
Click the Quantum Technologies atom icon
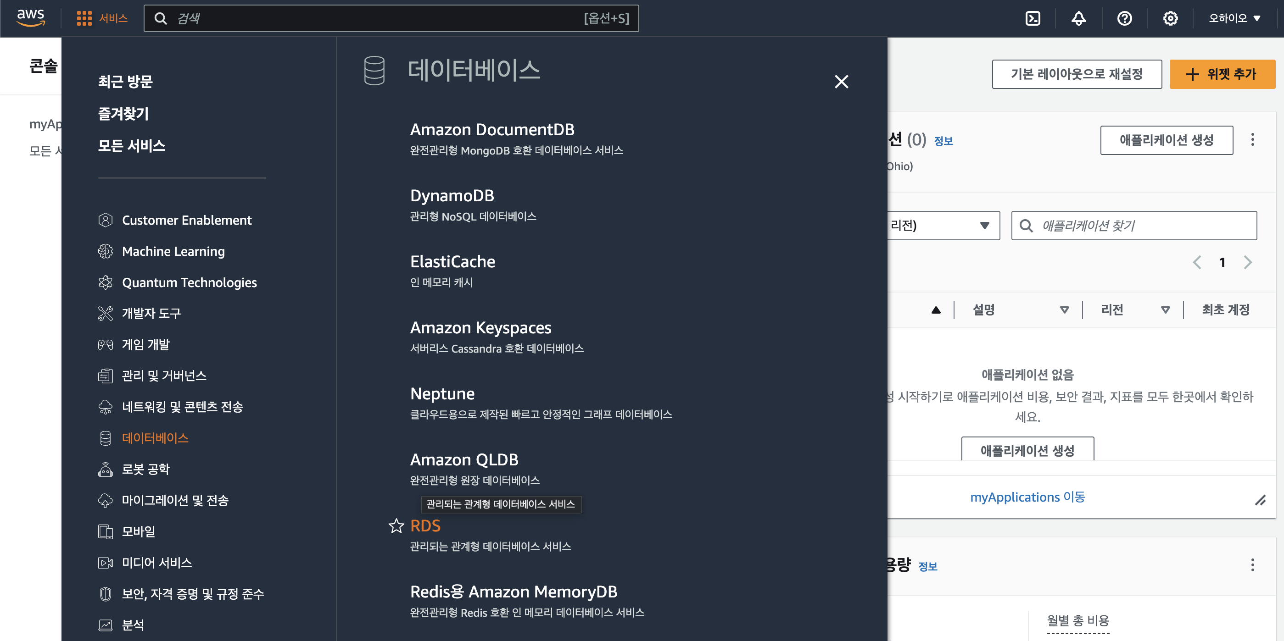click(105, 282)
